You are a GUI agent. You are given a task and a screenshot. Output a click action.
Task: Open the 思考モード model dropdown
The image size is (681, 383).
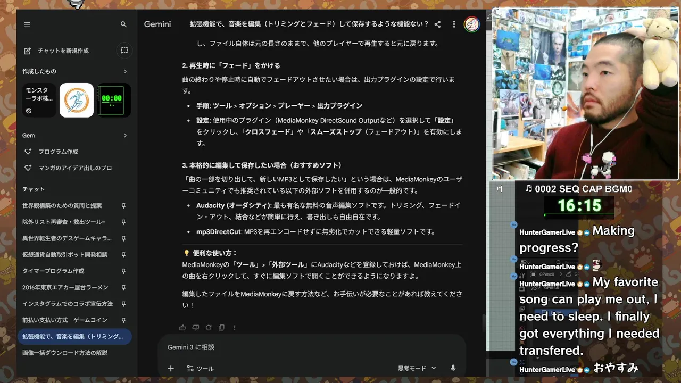click(x=417, y=368)
